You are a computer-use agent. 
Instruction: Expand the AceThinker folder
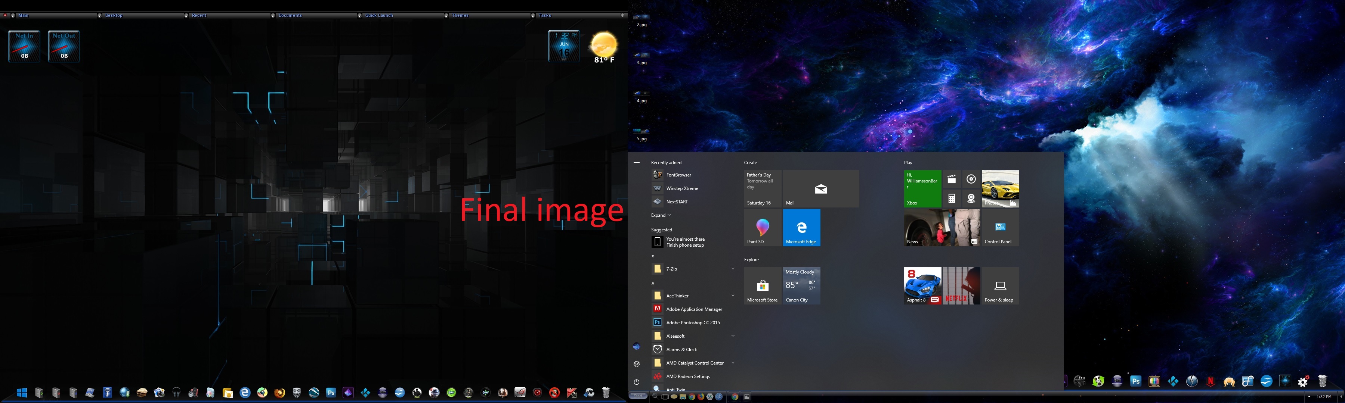733,296
